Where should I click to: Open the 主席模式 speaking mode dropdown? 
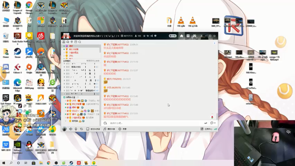pos(67,61)
